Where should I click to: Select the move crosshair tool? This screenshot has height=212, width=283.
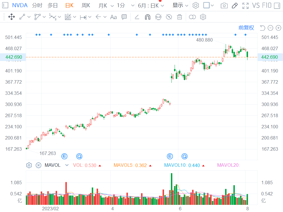tap(11, 17)
